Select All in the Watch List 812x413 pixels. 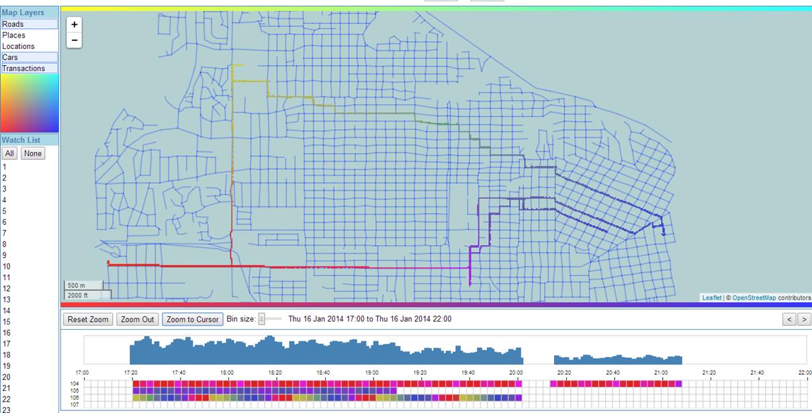tap(9, 154)
